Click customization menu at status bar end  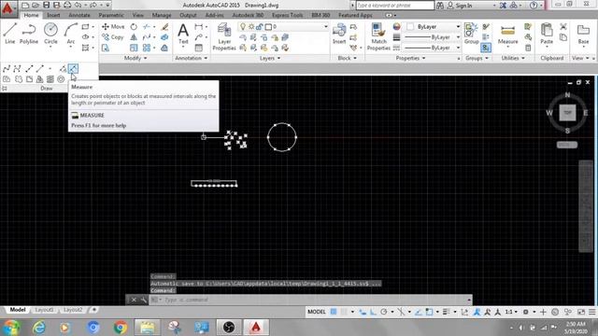coord(591,312)
